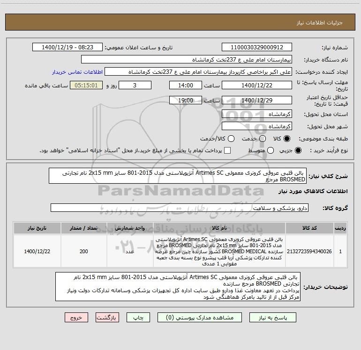Click the واحد شمارش column header
This screenshot has height=350, width=361.
[x=130, y=228]
